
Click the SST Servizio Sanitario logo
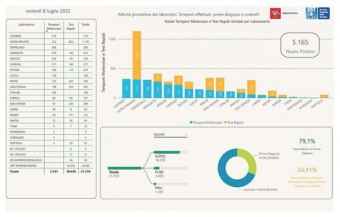pyautogui.click(x=318, y=13)
